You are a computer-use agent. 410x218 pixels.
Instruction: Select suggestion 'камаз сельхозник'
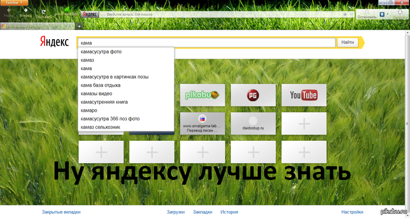tap(126, 127)
